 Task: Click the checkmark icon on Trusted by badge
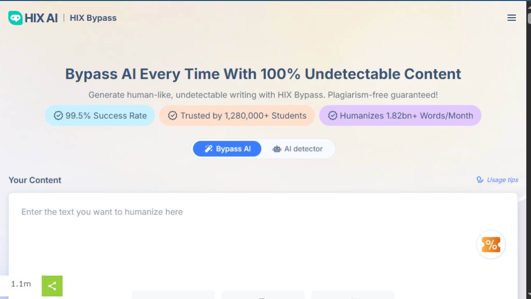pyautogui.click(x=173, y=116)
